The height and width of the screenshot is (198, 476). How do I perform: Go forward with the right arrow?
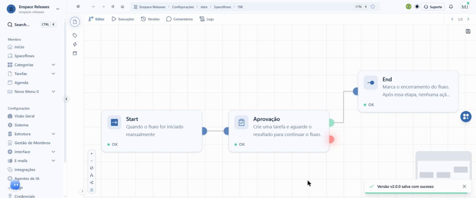point(103,7)
